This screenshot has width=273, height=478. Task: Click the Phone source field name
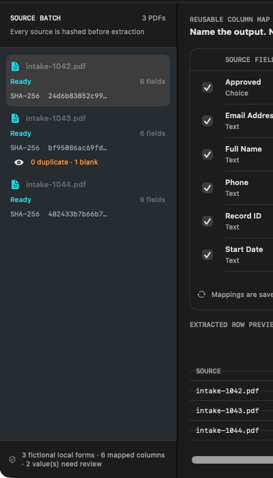click(x=237, y=182)
